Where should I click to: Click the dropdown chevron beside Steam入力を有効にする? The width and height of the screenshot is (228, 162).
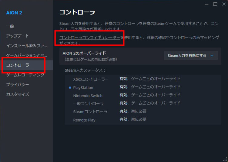pyautogui.click(x=212, y=56)
